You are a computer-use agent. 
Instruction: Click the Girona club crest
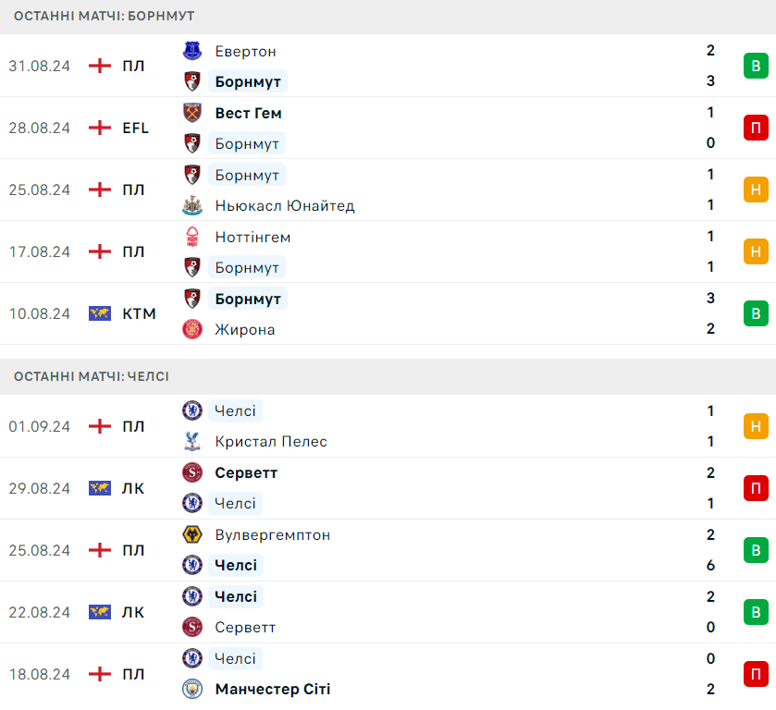(x=192, y=329)
